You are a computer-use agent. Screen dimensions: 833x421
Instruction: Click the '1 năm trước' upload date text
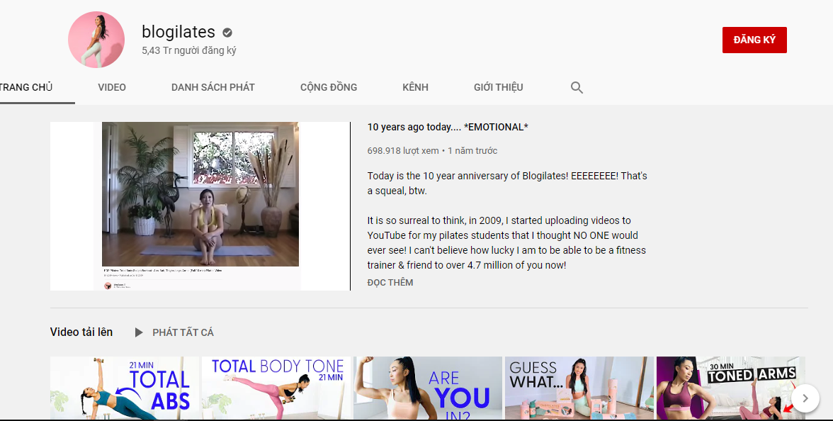472,151
